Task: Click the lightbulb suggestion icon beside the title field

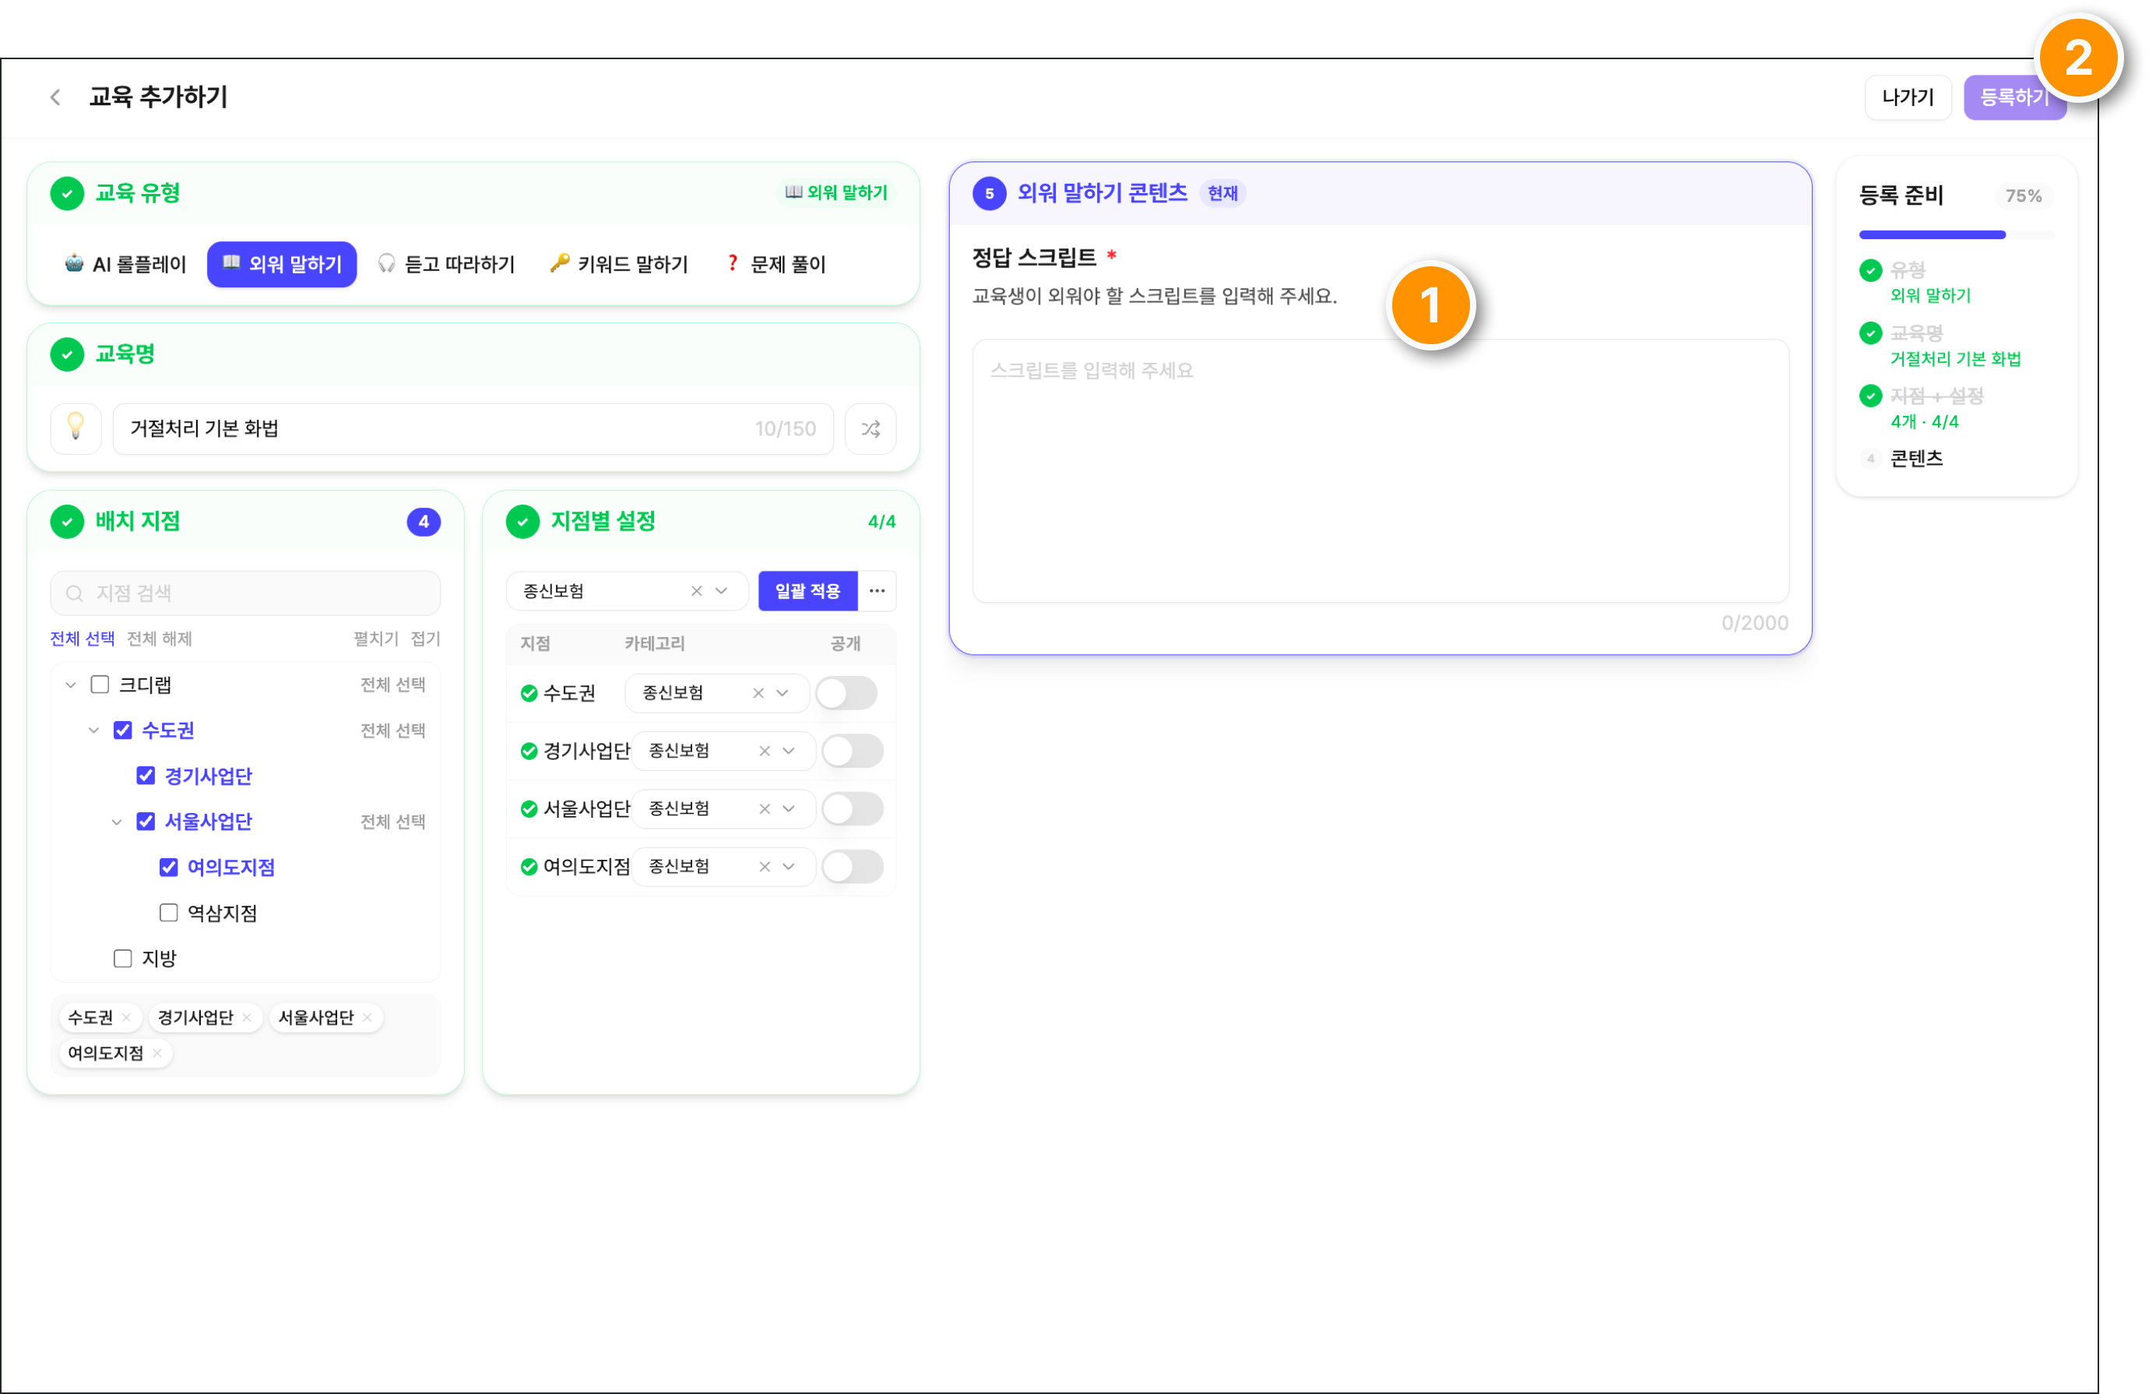Action: [76, 428]
